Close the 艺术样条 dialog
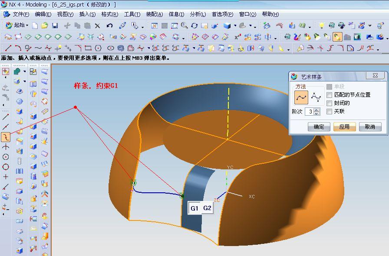Image resolution: width=389 pixels, height=256 pixels. point(375,76)
